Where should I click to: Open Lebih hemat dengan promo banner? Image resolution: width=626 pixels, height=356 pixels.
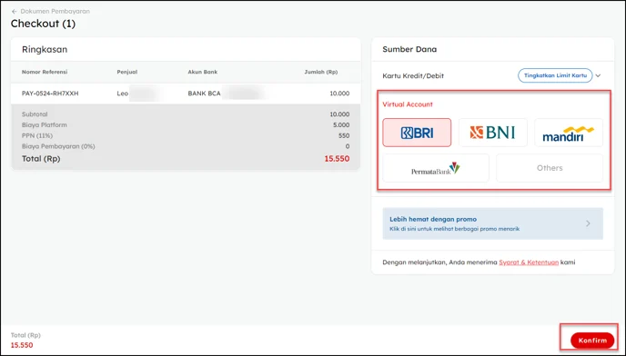tap(492, 223)
